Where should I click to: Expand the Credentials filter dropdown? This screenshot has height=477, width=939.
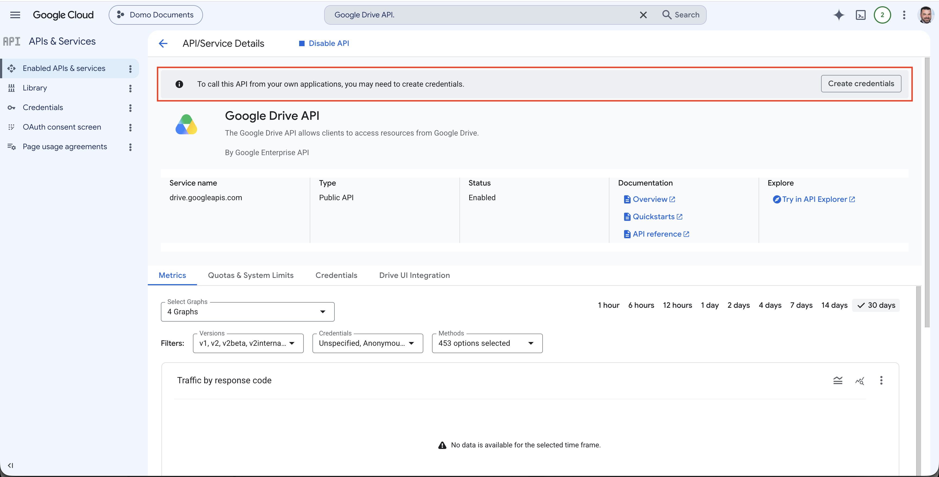pyautogui.click(x=367, y=343)
